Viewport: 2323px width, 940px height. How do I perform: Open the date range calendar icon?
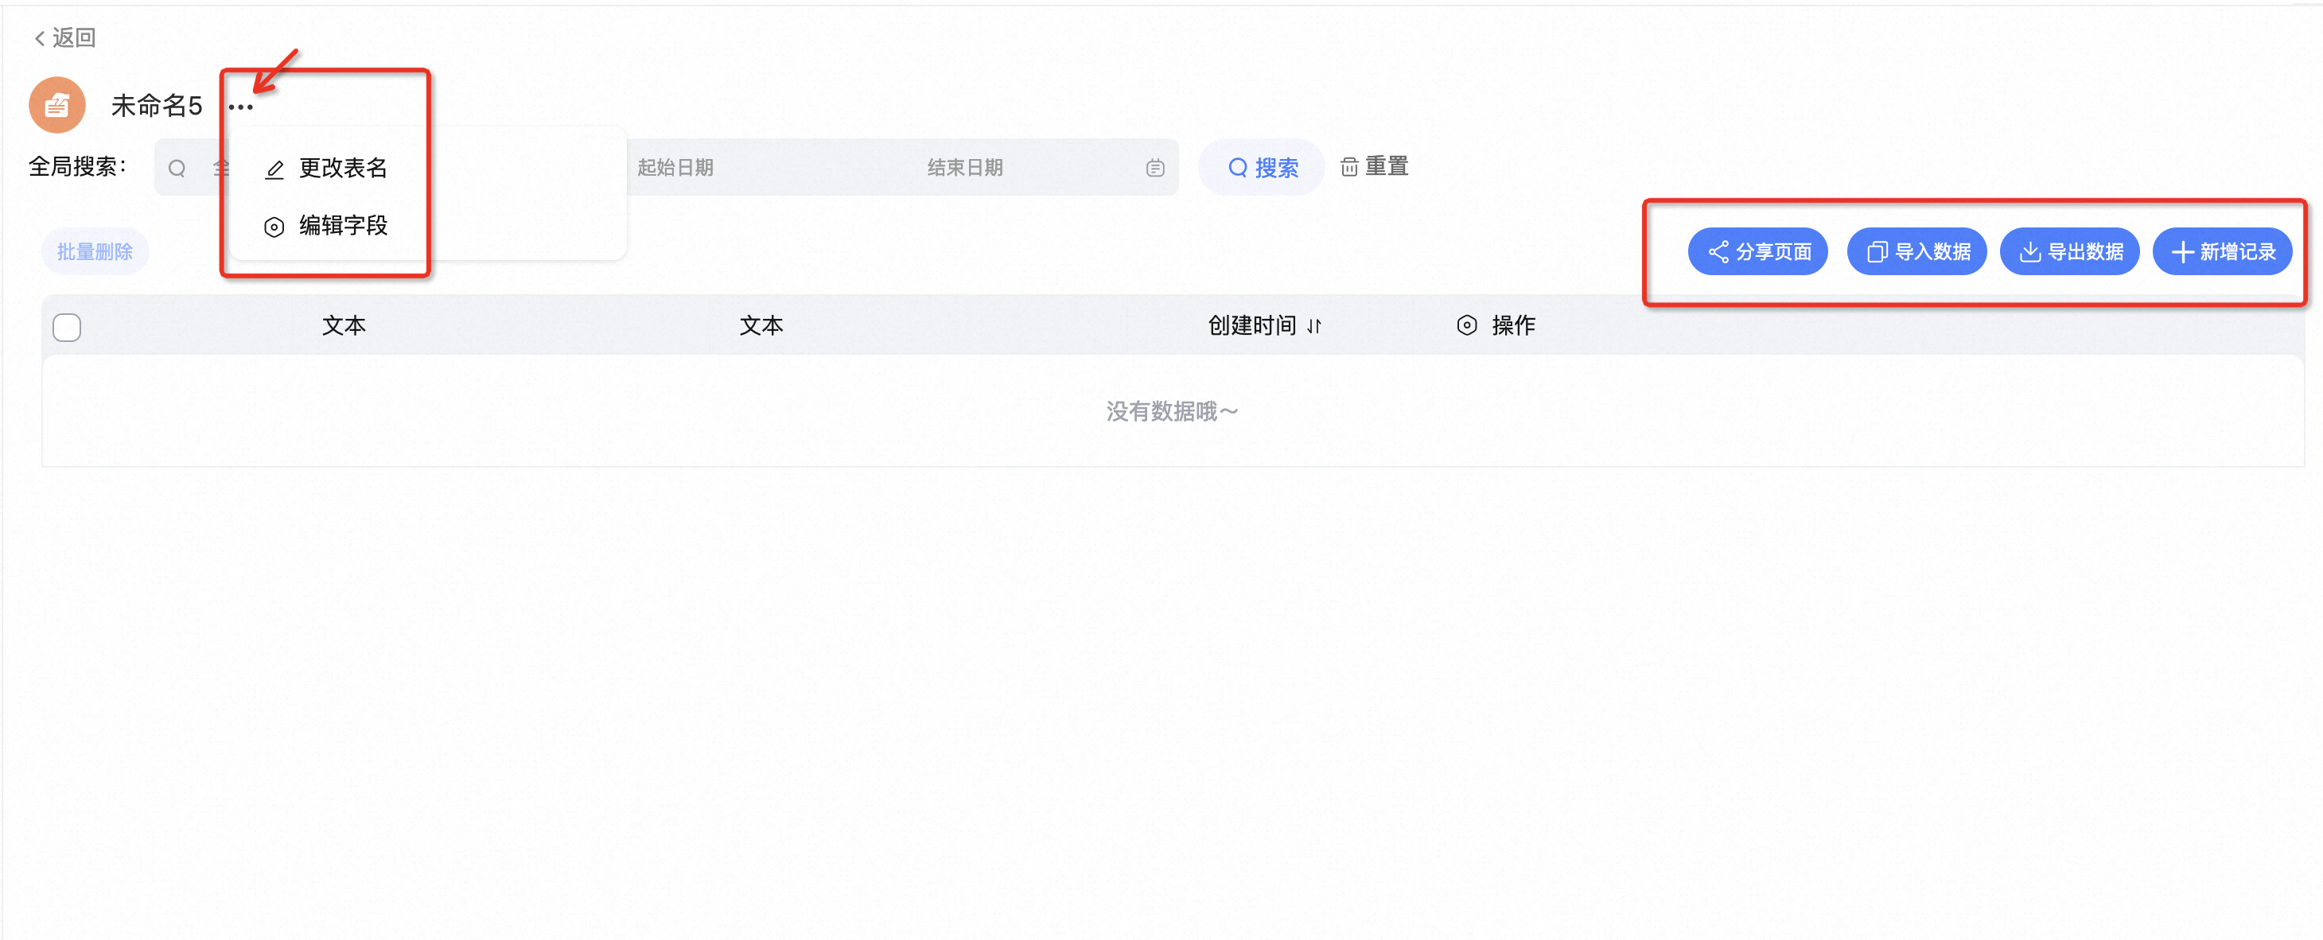[x=1155, y=169]
